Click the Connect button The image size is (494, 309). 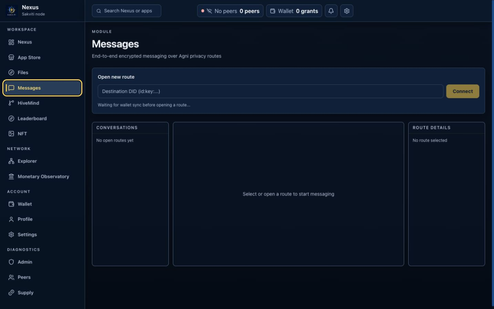(x=462, y=91)
